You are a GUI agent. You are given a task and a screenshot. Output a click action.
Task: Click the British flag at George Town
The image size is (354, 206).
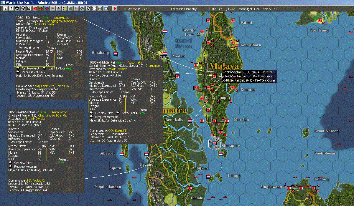coord(202,31)
